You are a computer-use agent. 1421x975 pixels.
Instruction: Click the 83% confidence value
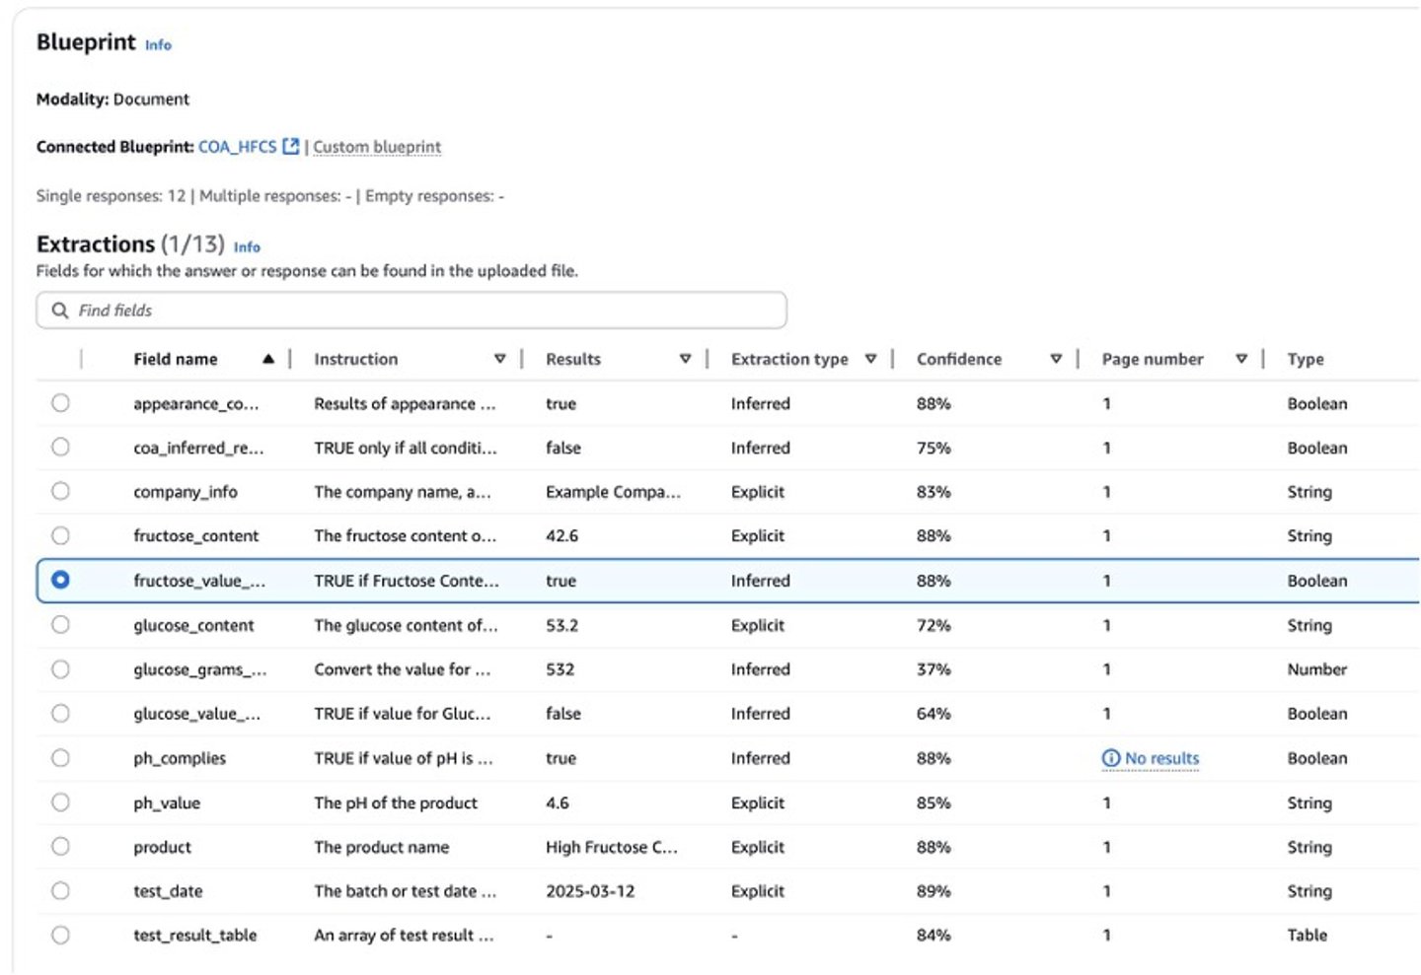pyautogui.click(x=934, y=492)
